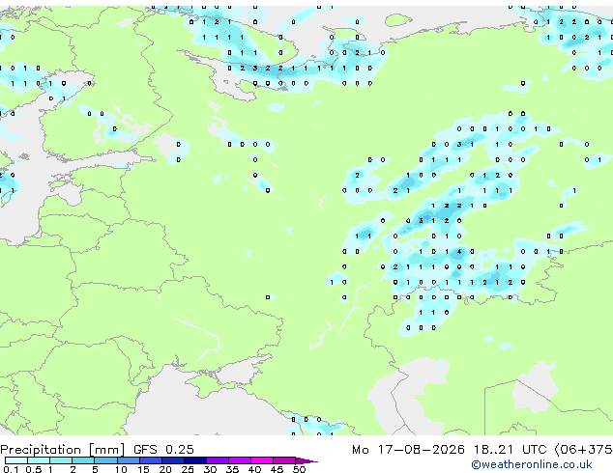Select the legend swatch between 35 and 40

click(x=240, y=460)
